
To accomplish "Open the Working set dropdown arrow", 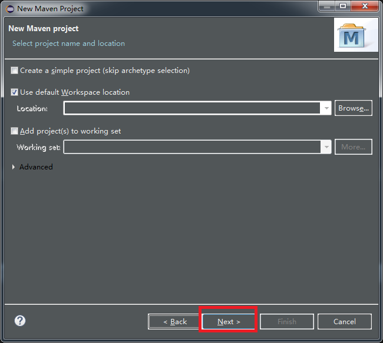I will [326, 147].
